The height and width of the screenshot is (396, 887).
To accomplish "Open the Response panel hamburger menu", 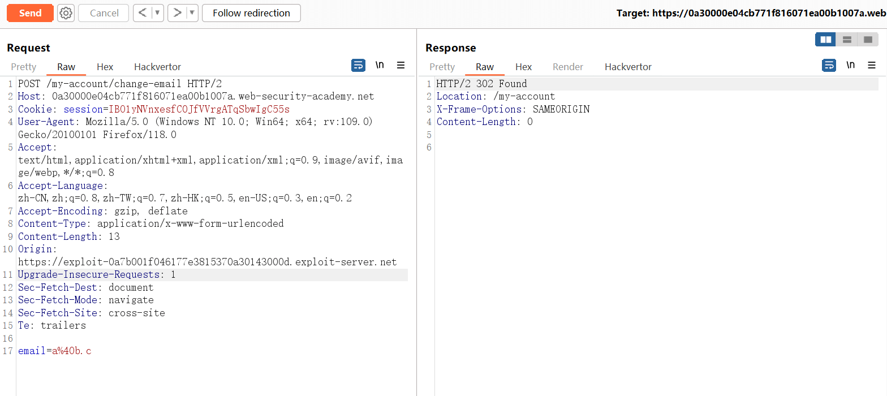I will click(871, 66).
